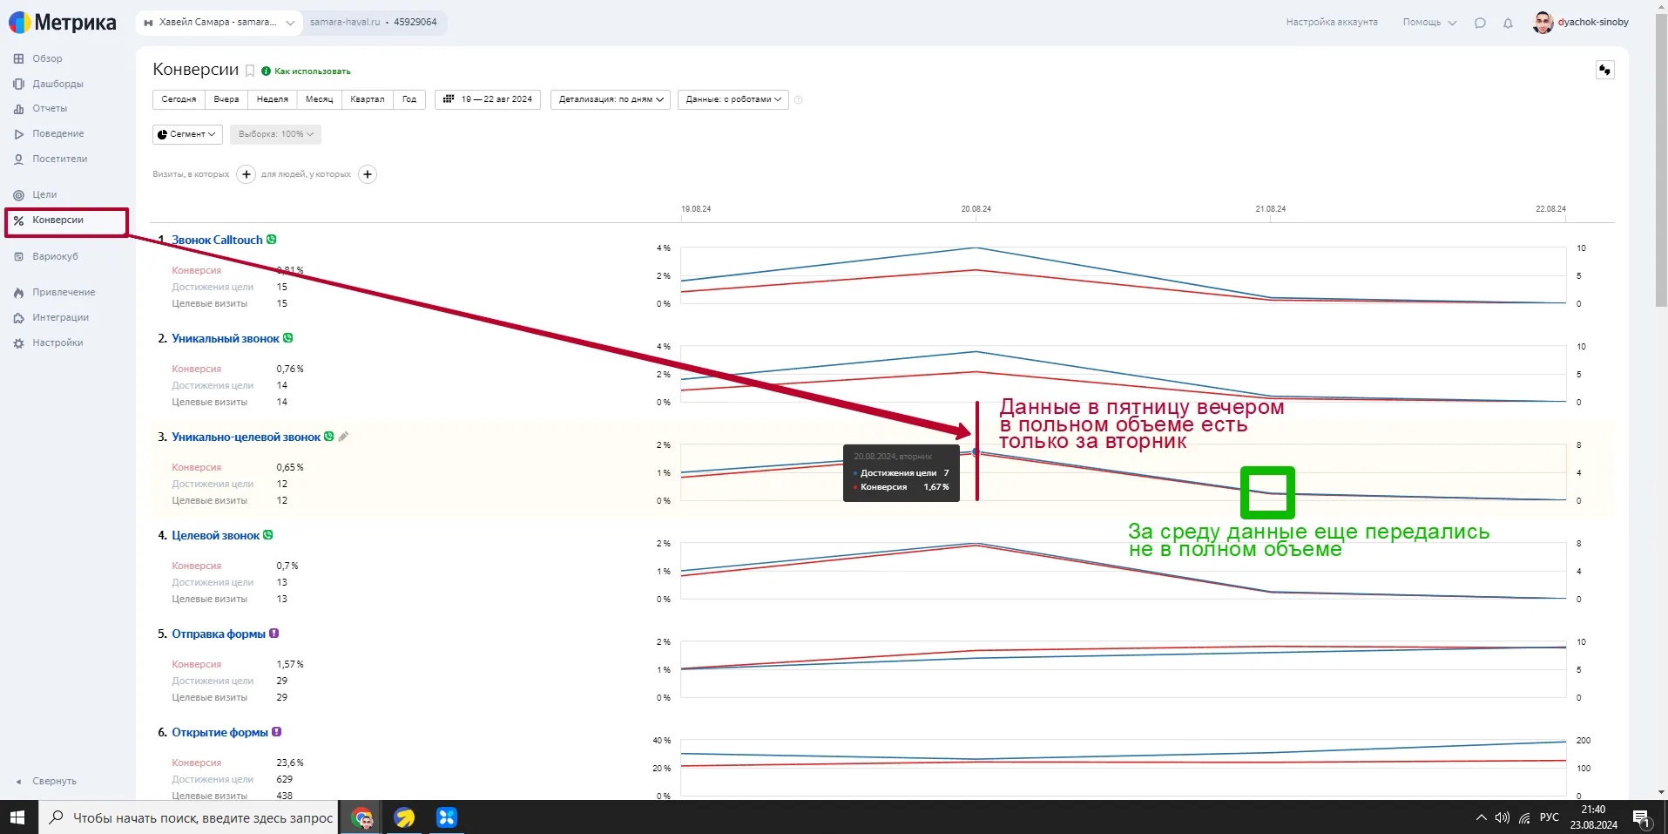Open Дашборды in the sidebar

tap(57, 84)
